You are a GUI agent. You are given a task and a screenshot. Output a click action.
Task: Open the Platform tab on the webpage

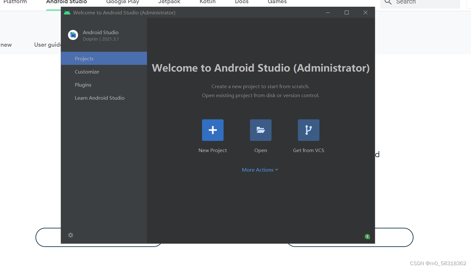pyautogui.click(x=15, y=2)
